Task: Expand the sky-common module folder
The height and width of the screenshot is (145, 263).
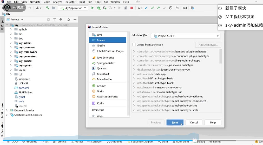Action: [11, 47]
